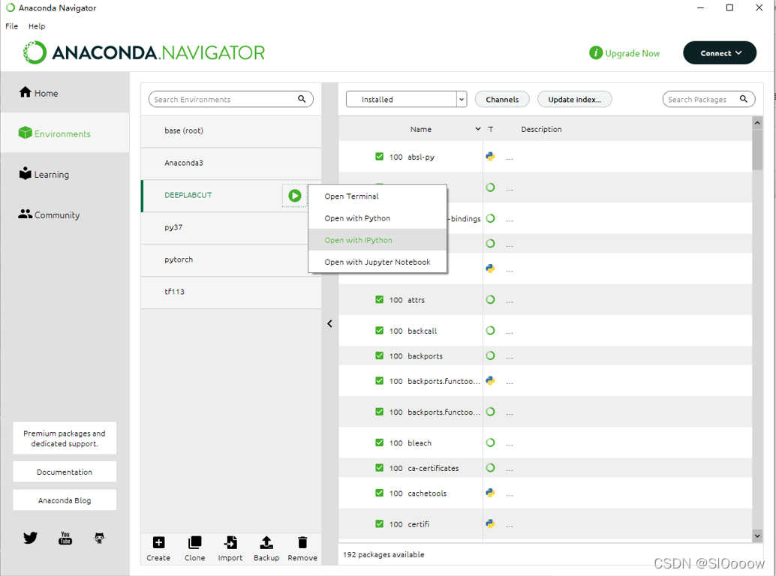Click the search icon in Search Packages
Image resolution: width=776 pixels, height=576 pixels.
pyautogui.click(x=743, y=99)
